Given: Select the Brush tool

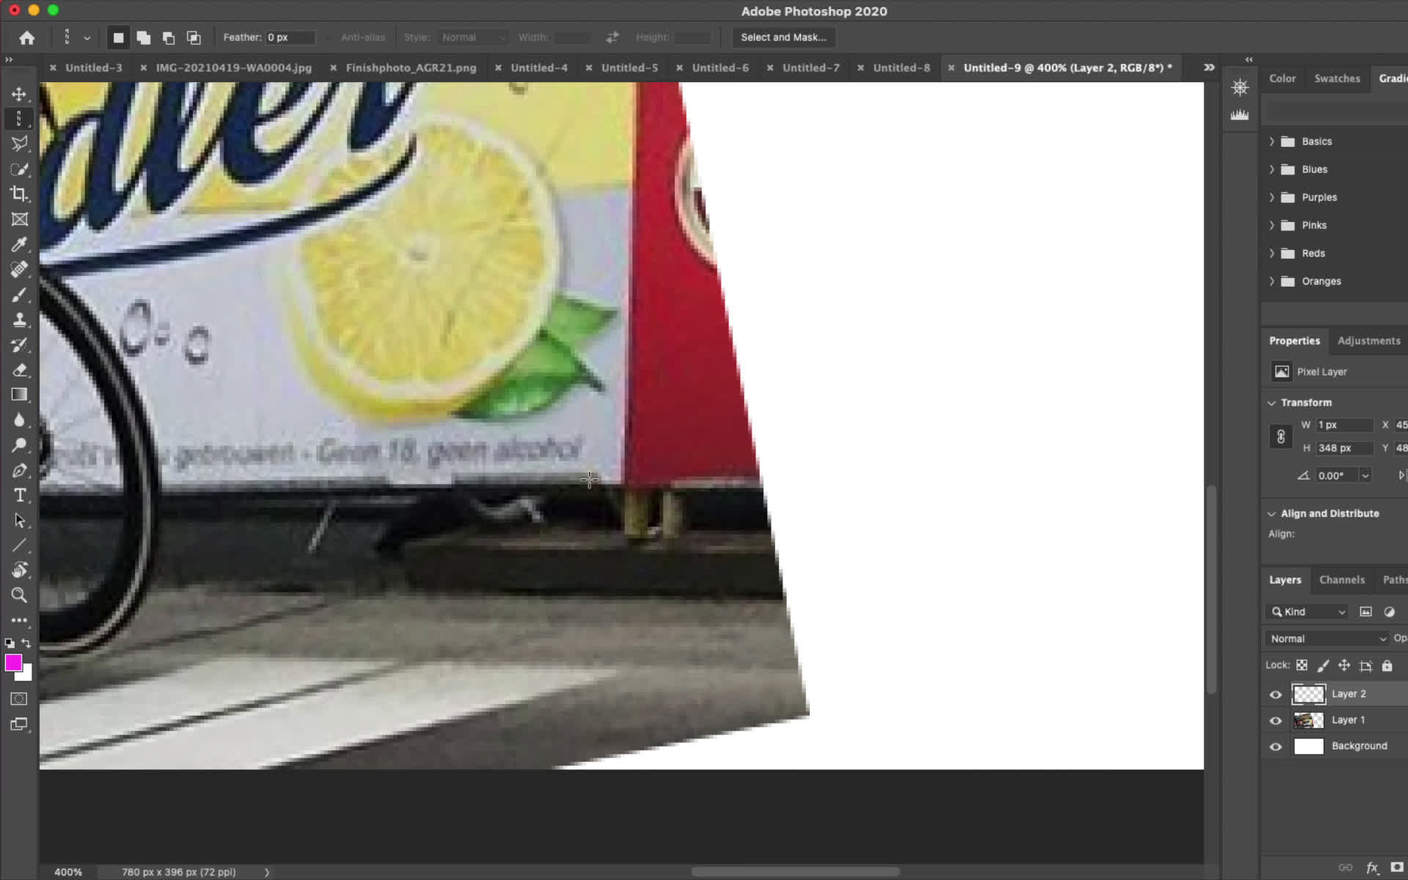Looking at the screenshot, I should [19, 295].
